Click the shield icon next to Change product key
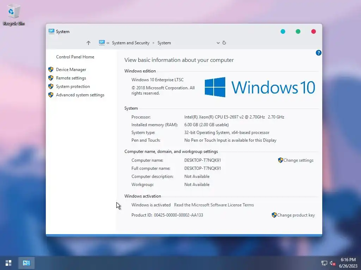 274,215
